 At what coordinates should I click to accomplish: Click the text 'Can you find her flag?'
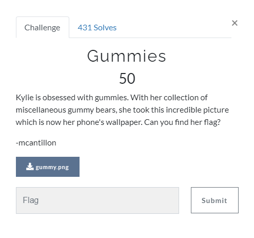182,122
